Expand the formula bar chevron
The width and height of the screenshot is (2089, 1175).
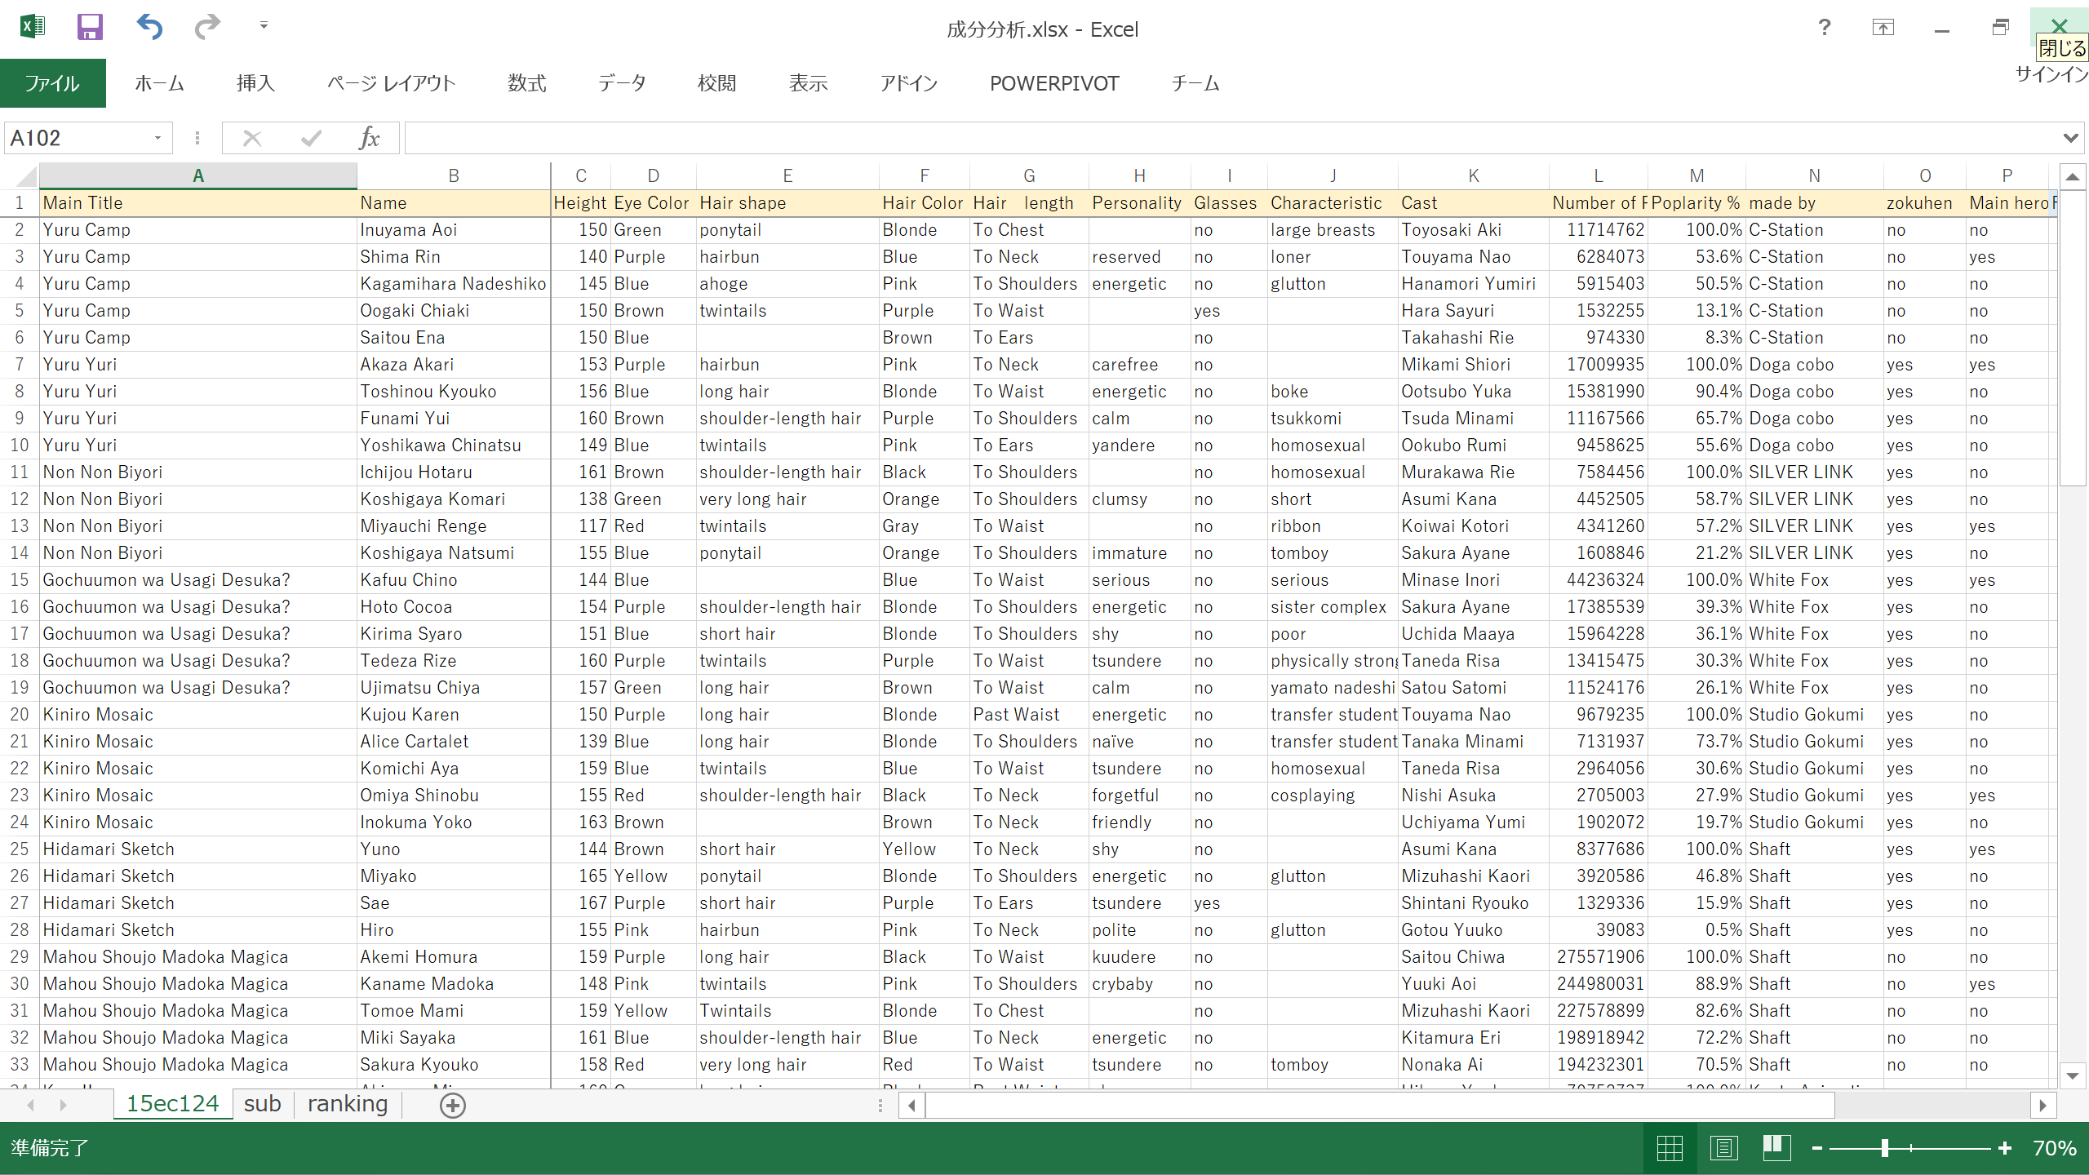click(2070, 138)
